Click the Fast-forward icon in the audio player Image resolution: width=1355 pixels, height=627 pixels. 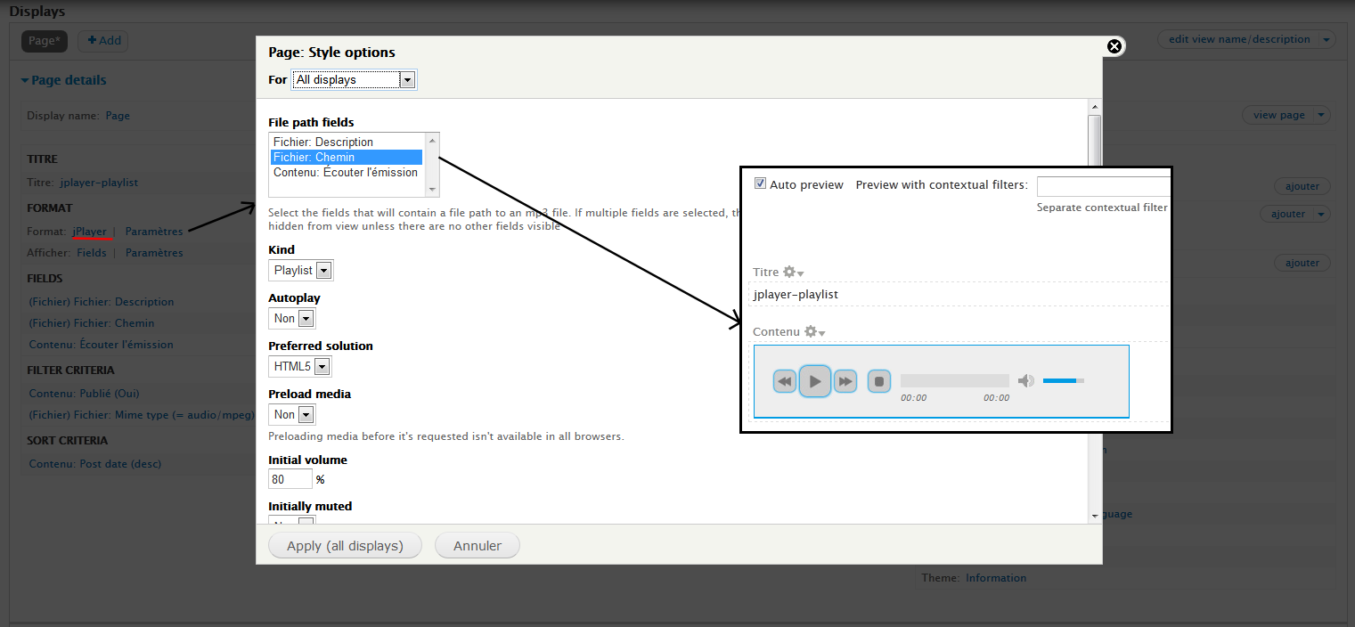click(x=845, y=380)
